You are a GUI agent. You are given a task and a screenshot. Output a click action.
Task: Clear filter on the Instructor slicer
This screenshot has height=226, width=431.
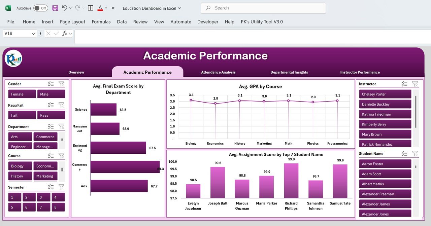415,84
